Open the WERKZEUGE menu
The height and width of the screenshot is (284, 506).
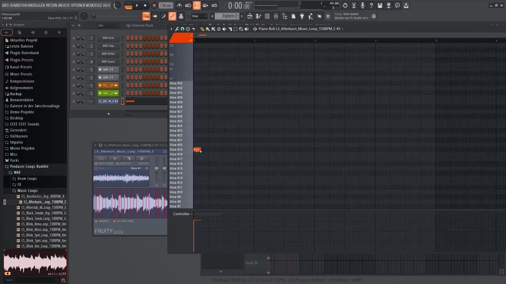(x=94, y=5)
